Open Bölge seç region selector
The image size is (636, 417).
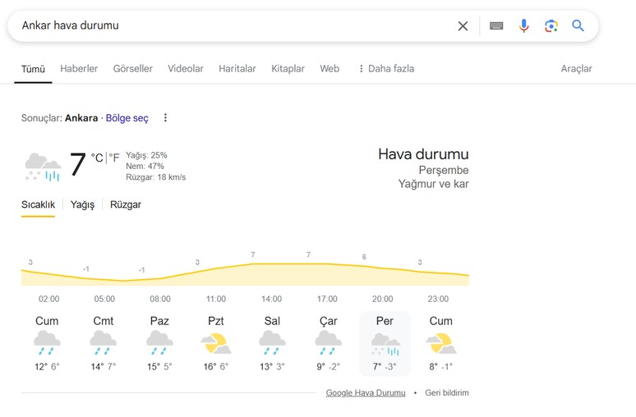tap(127, 118)
